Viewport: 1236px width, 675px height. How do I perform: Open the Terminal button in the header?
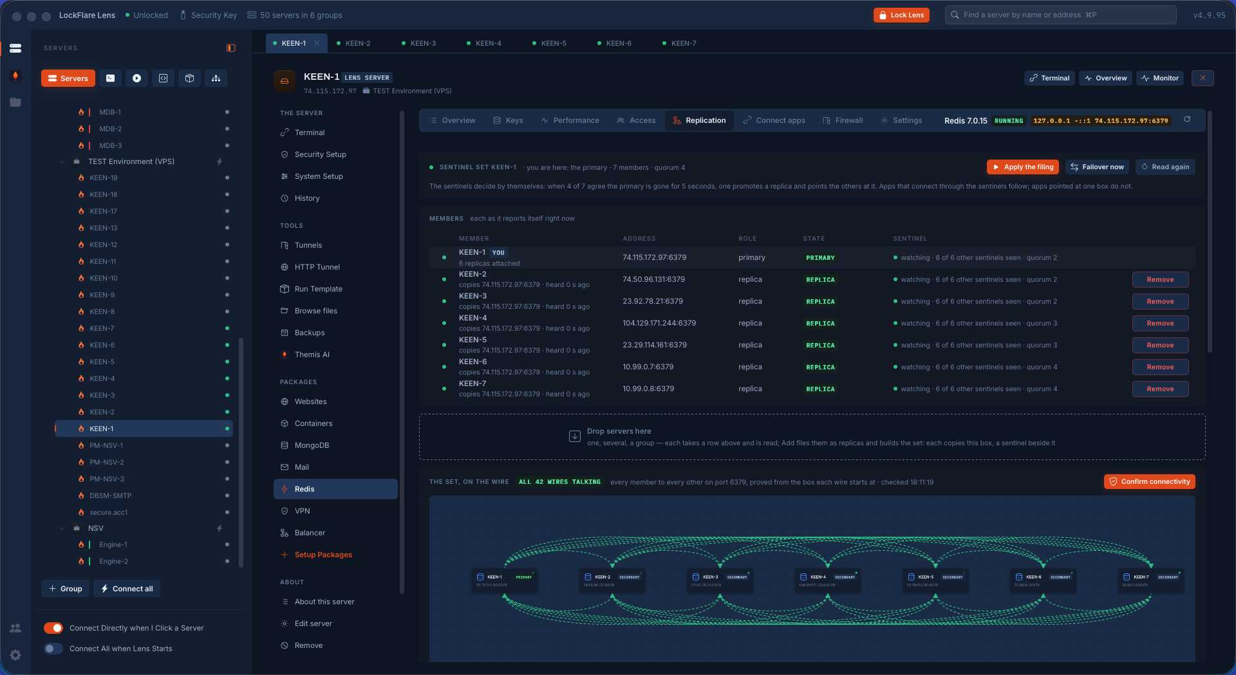1049,78
